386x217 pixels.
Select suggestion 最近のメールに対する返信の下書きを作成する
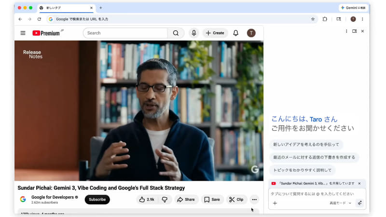314,157
